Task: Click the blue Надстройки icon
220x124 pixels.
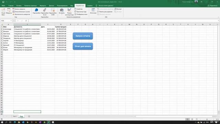Action: (x=36, y=11)
